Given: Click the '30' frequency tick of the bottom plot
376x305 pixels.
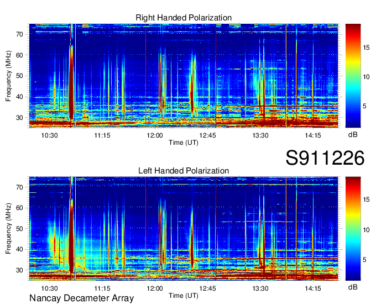Looking at the screenshot, I should pos(20,270).
